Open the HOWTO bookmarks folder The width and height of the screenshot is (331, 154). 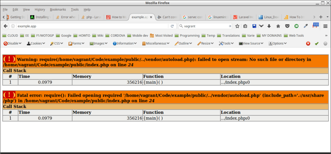click(82, 35)
